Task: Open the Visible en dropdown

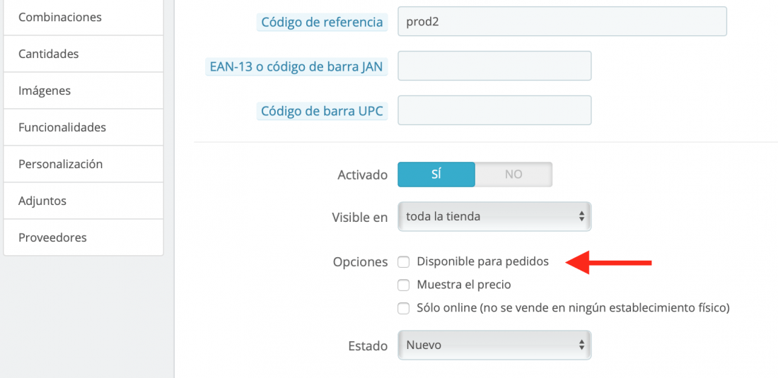Action: click(494, 216)
